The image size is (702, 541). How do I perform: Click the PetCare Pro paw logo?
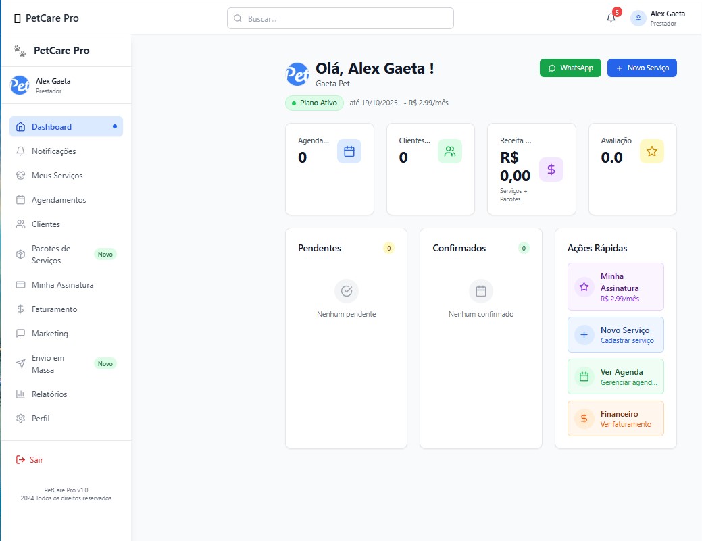(x=20, y=50)
